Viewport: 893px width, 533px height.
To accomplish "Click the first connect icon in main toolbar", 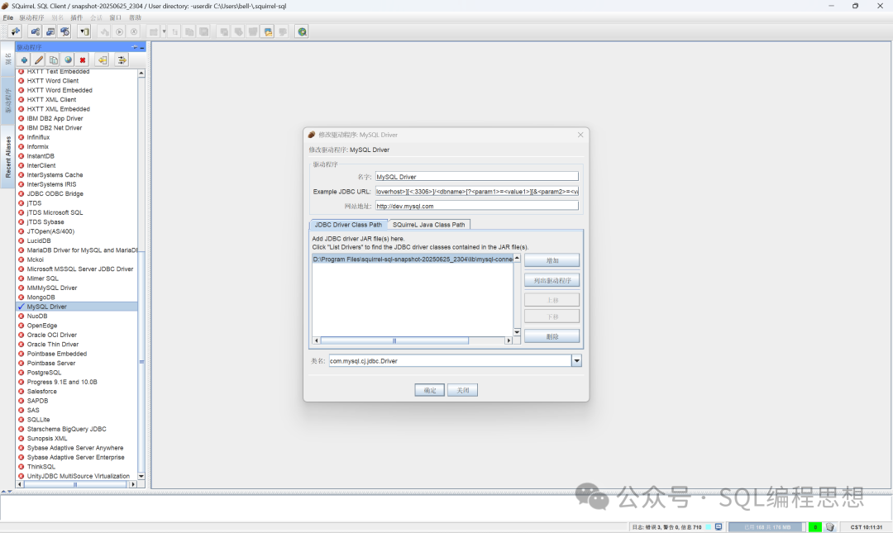I will coord(15,31).
